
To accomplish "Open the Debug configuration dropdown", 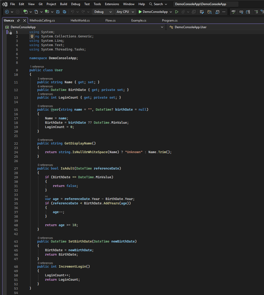I will tap(103, 12).
